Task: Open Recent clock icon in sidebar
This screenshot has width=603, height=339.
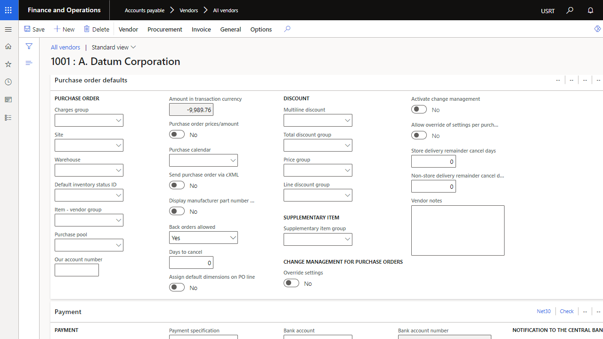Action: tap(8, 82)
